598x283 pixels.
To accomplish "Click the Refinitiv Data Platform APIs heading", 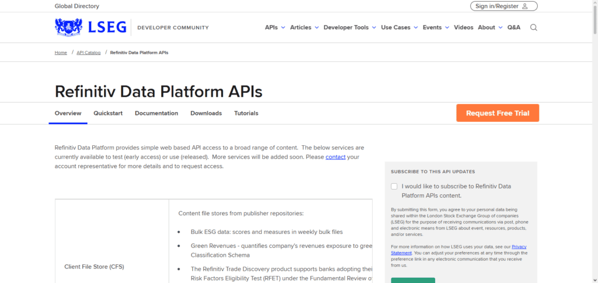I will point(159,92).
